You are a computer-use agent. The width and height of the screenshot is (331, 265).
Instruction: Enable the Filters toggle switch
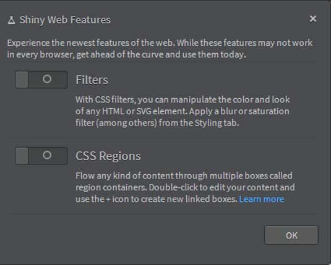click(x=41, y=80)
